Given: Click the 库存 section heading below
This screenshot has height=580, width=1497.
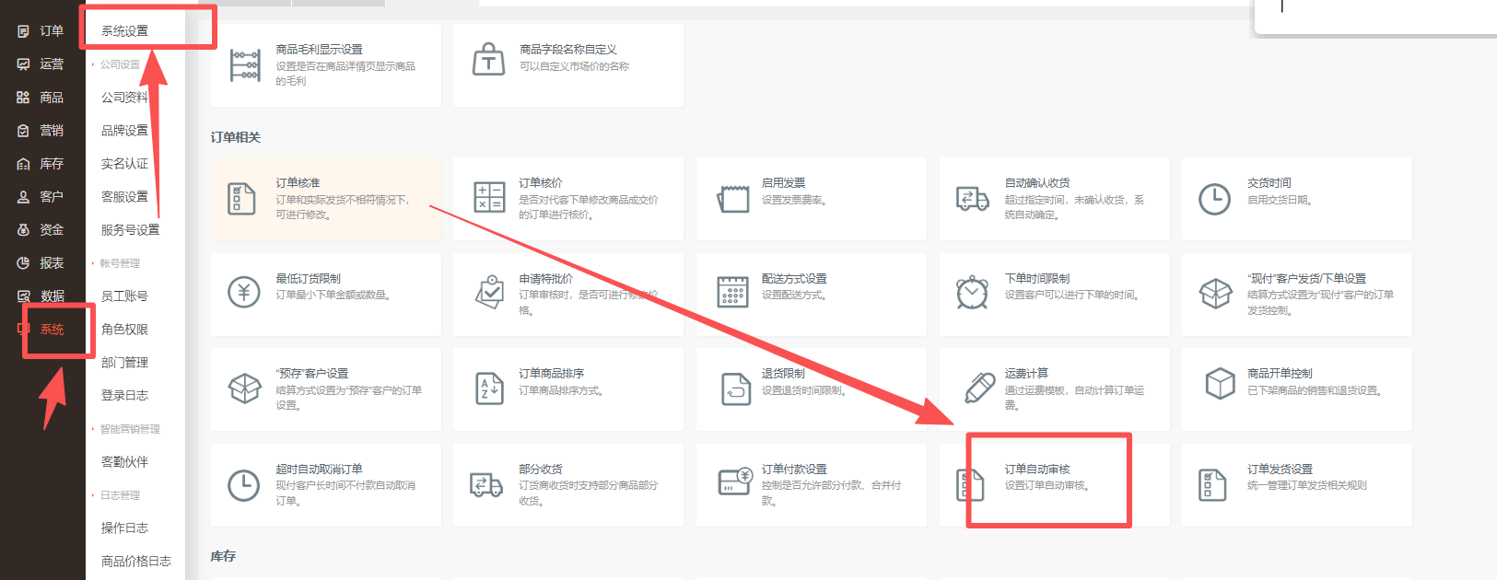Looking at the screenshot, I should [223, 556].
